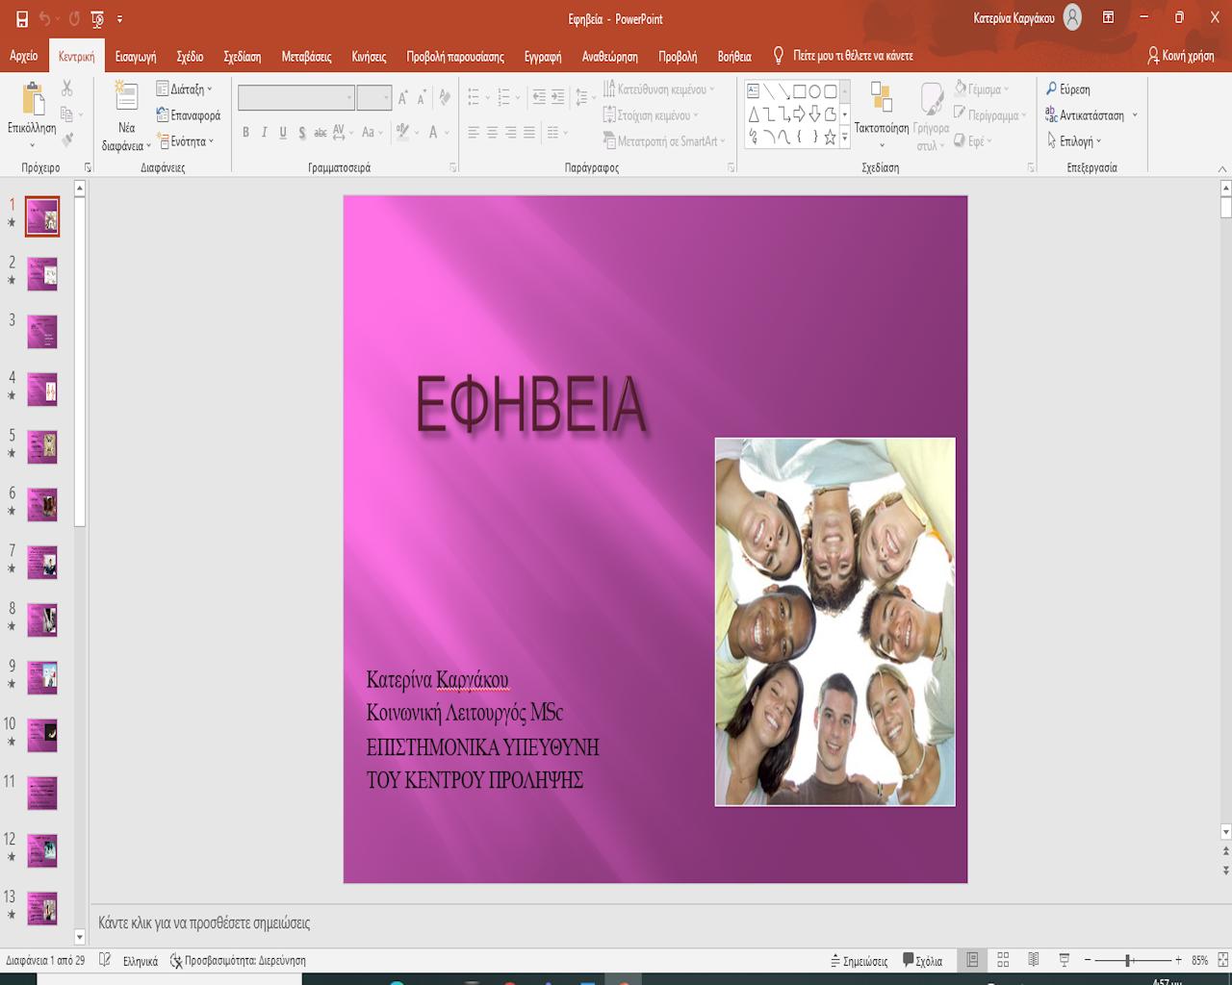
Task: Open the Section (Ενότητα) dropdown
Action: coord(187,141)
